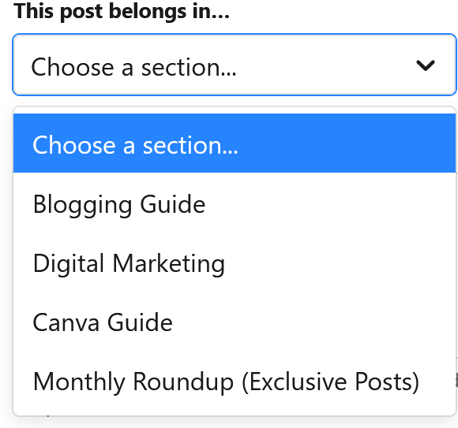The width and height of the screenshot is (458, 428).
Task: Set post section to Canva Guide
Action: [x=235, y=322]
